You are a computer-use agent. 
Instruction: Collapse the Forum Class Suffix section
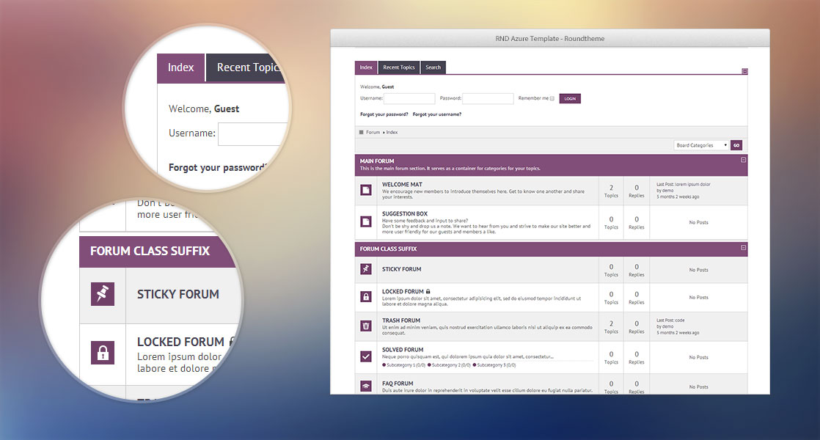click(x=743, y=248)
